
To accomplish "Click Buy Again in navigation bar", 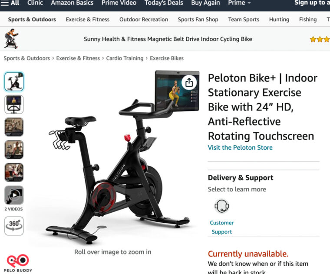I will 205,3.
